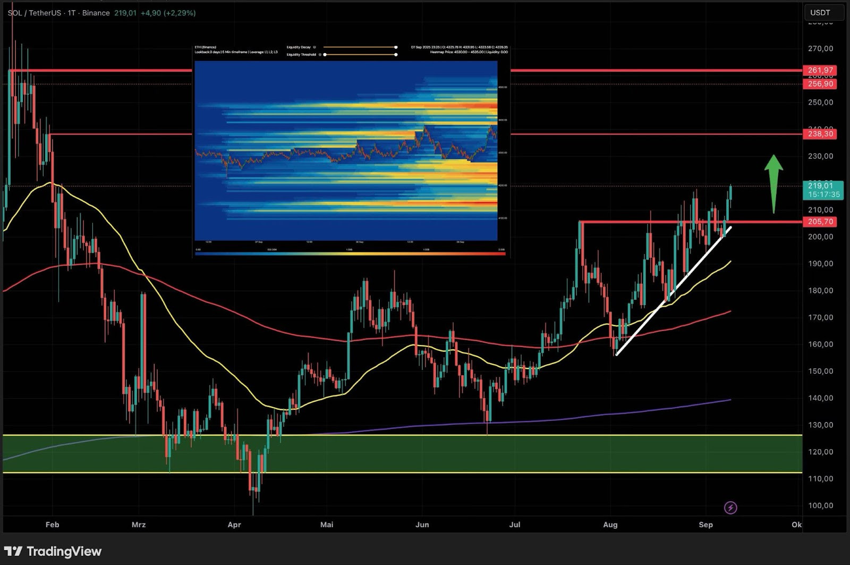Move the Liquidity Threshold left slider handle
The width and height of the screenshot is (850, 565).
[x=325, y=54]
